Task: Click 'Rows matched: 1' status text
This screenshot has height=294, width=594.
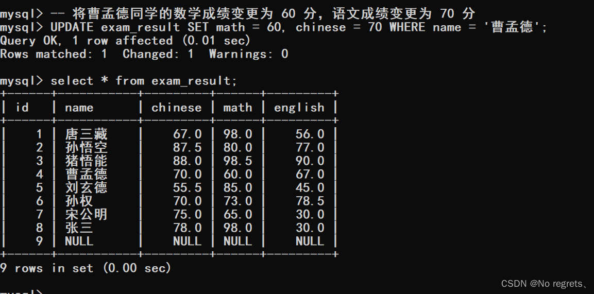Action: pyautogui.click(x=54, y=54)
